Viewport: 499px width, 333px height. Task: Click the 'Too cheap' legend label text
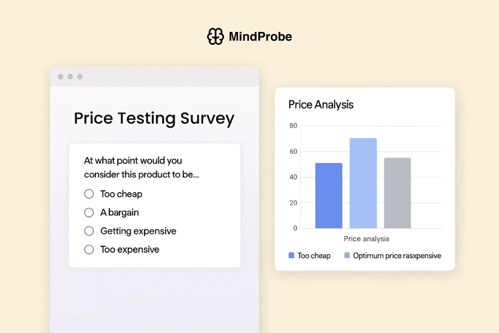(313, 255)
